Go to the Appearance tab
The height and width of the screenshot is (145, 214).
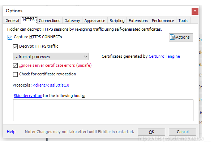tap(95, 21)
